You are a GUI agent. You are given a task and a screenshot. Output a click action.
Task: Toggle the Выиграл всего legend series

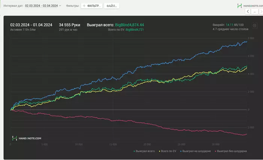point(144,151)
